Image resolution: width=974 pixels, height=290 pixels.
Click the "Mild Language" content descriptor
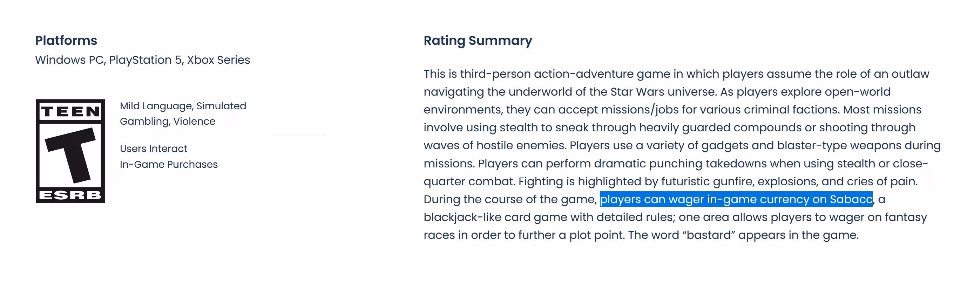(x=156, y=106)
